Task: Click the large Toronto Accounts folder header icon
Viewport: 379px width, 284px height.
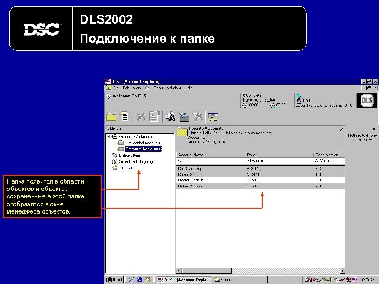Action: point(182,132)
